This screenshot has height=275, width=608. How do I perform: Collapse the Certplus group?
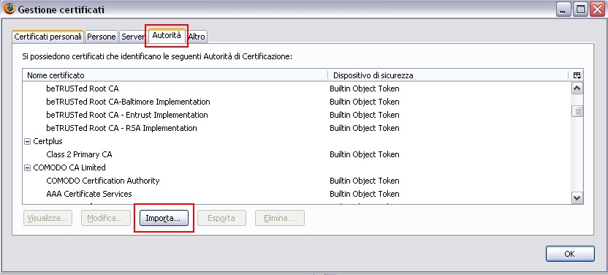click(x=27, y=142)
